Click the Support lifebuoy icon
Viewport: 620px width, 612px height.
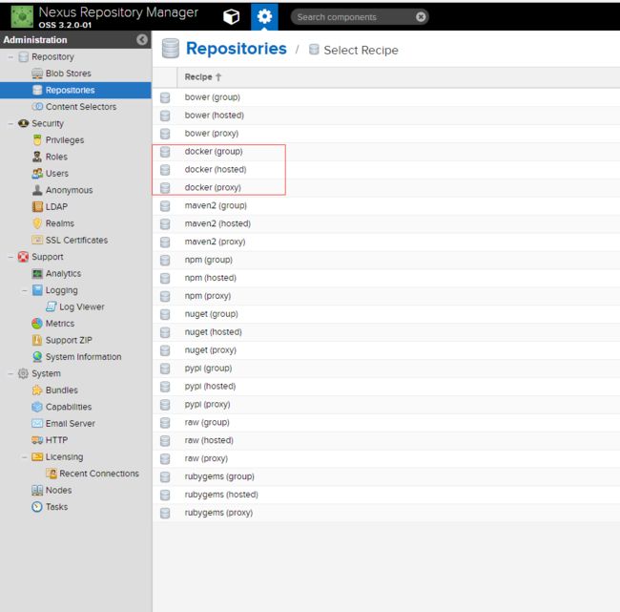(23, 257)
